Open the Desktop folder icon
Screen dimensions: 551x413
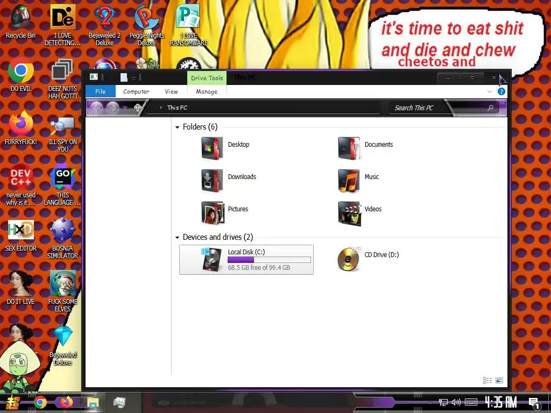(212, 148)
